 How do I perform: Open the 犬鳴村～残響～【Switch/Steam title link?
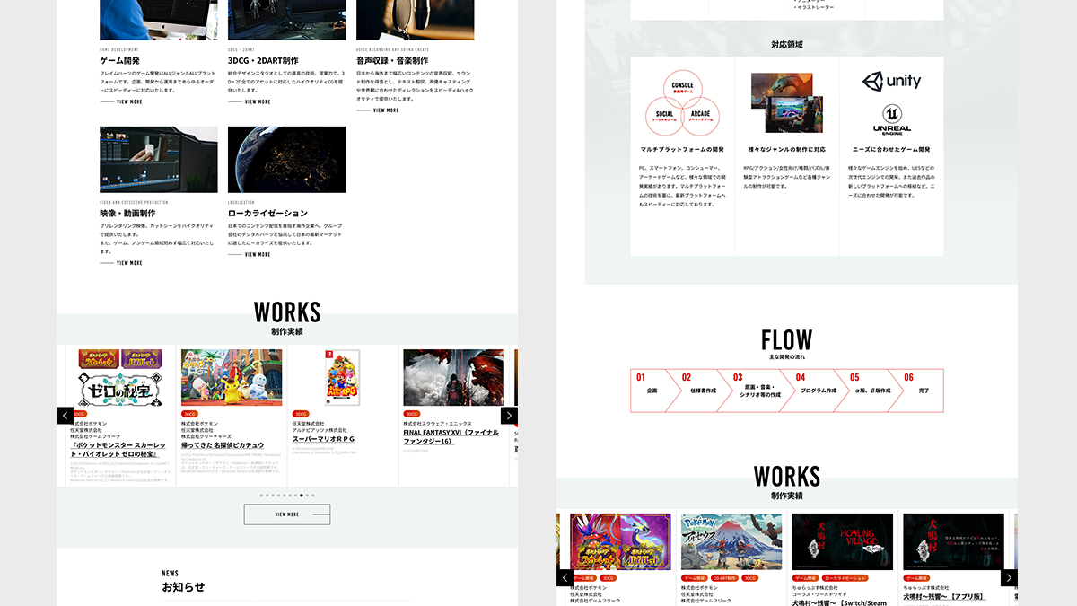tap(839, 602)
